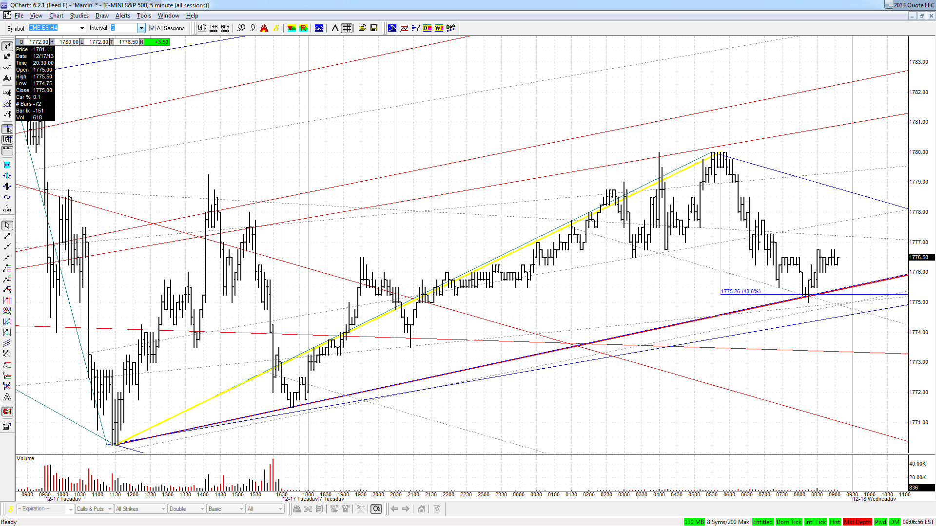Click the Log scale icon in left sidebar
The width and height of the screenshot is (936, 526).
pyautogui.click(x=7, y=92)
